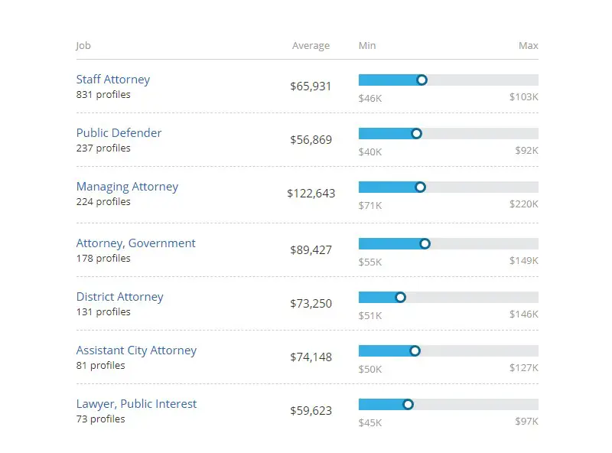The height and width of the screenshot is (453, 612).
Task: Click the Assistant City Attorney range marker
Action: [415, 350]
